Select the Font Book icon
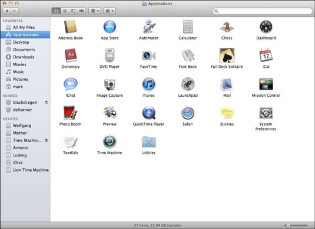 (188, 55)
